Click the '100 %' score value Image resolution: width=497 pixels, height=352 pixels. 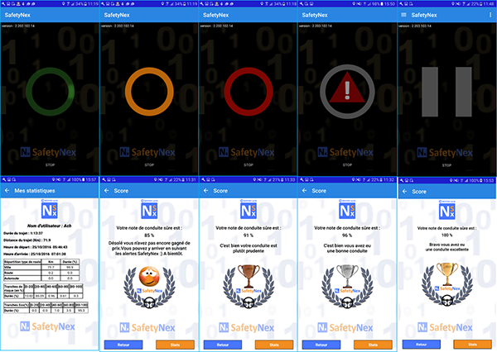(447, 235)
